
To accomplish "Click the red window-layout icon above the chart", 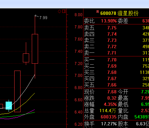I will coord(64,11).
